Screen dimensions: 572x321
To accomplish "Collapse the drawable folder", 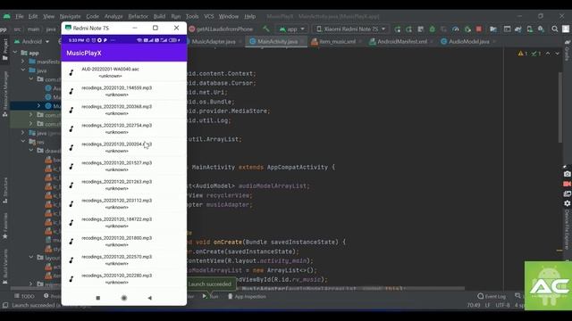I will 31,151.
